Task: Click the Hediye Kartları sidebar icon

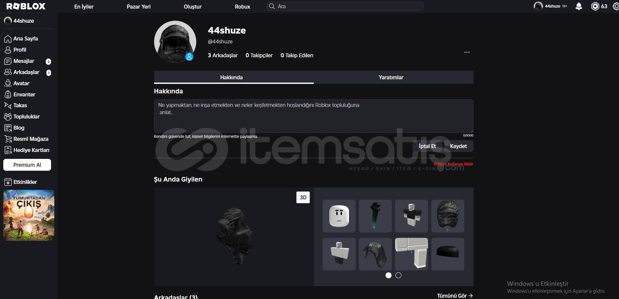Action: click(x=8, y=150)
